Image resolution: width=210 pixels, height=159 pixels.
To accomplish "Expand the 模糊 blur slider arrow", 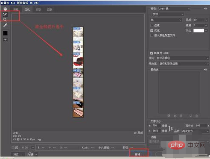I will [x=206, y=25].
